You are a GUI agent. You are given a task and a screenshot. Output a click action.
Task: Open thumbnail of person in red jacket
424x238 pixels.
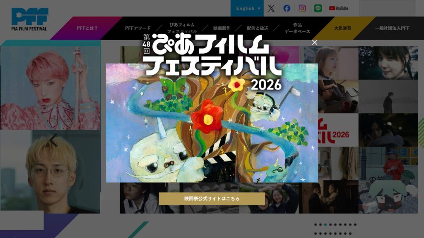388,164
